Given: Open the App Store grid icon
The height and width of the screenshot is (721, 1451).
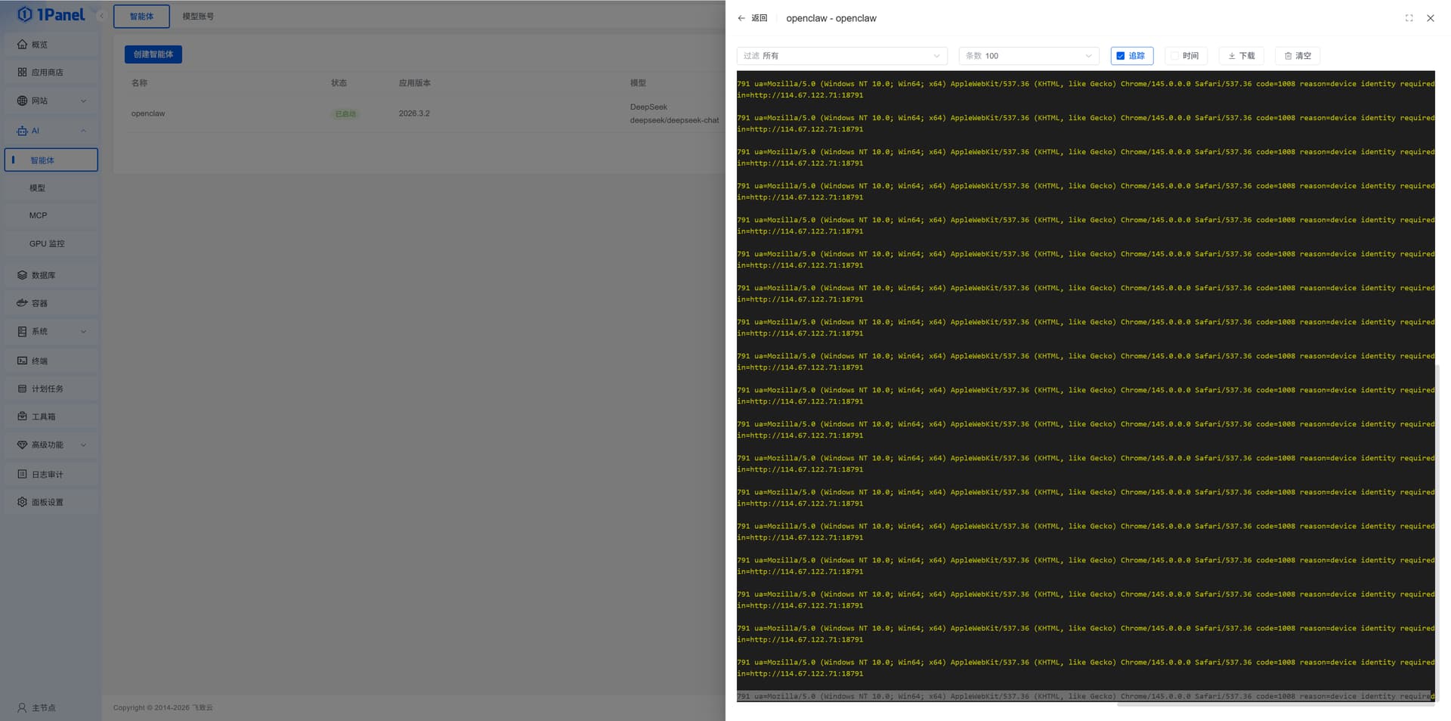Looking at the screenshot, I should pyautogui.click(x=22, y=73).
